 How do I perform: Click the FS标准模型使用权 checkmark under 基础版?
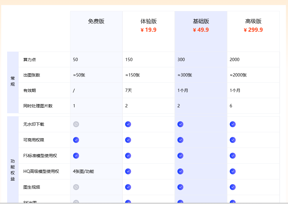coord(180,156)
